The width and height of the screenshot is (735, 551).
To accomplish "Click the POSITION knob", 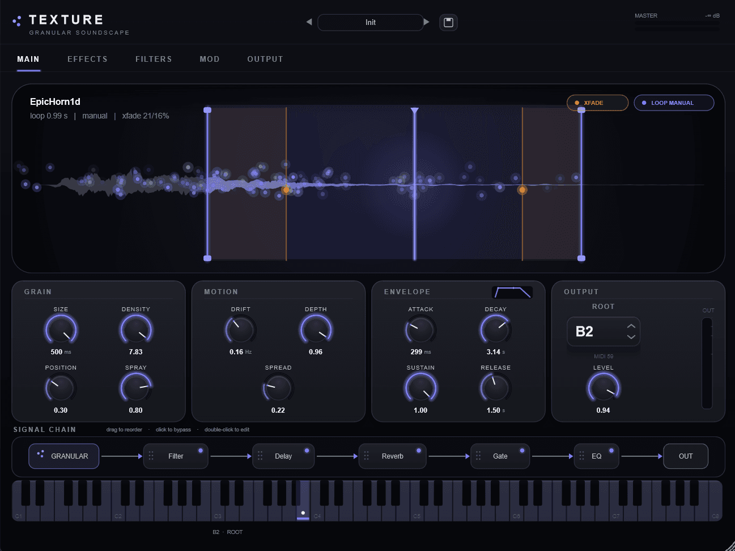I will [61, 388].
